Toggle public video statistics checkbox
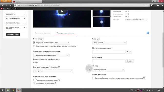 [x=93, y=78]
